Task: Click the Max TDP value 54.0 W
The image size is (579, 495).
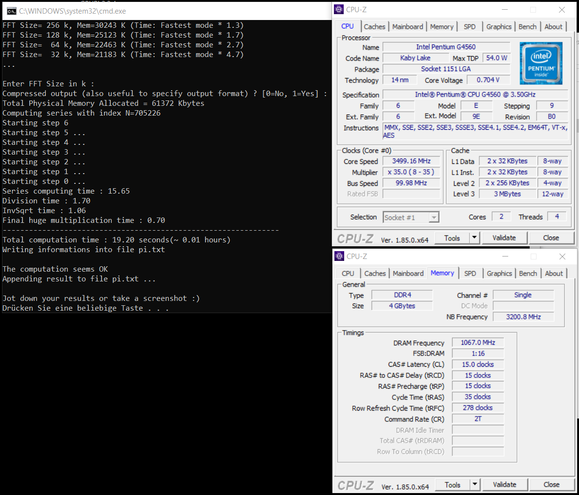Action: coord(496,58)
